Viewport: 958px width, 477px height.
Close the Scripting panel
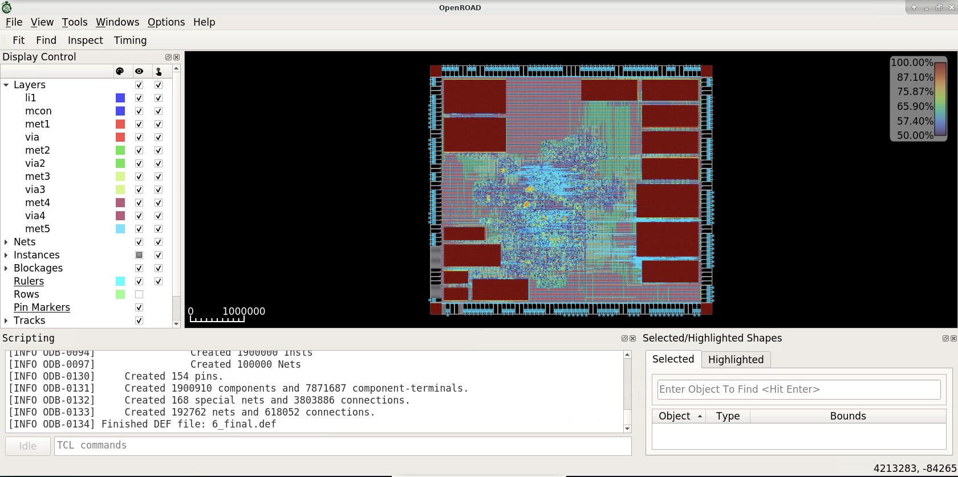click(x=632, y=338)
